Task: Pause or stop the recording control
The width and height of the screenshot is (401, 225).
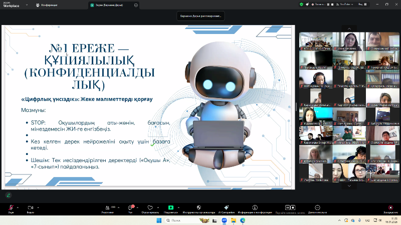Action: coord(288,207)
